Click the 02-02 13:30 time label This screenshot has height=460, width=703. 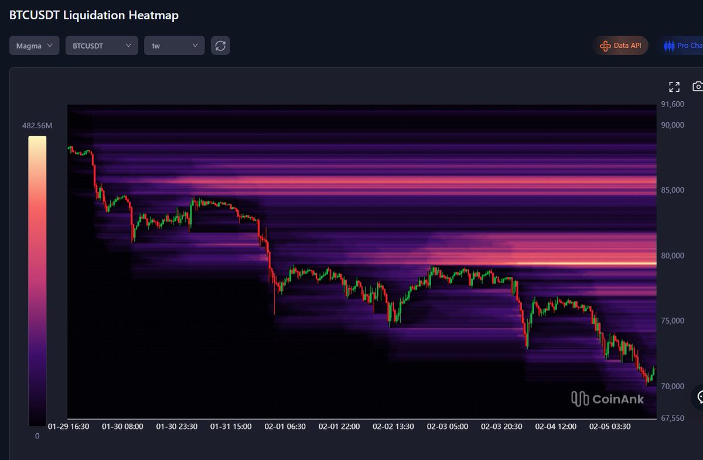click(x=393, y=427)
